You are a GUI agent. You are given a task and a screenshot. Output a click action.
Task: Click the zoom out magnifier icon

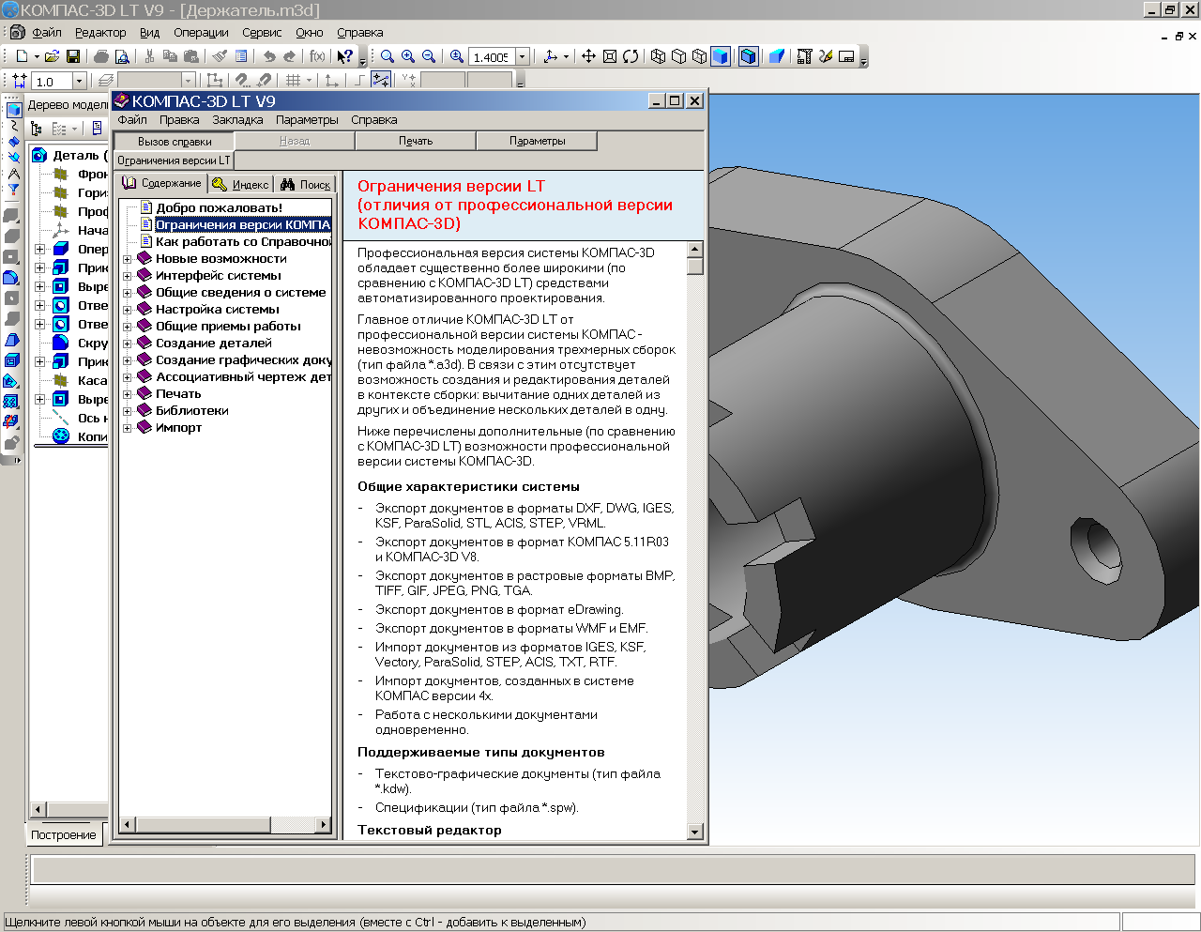pyautogui.click(x=429, y=56)
